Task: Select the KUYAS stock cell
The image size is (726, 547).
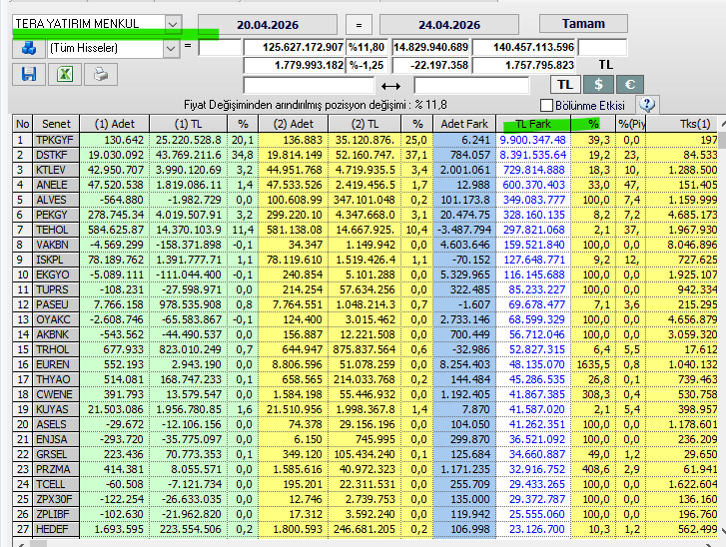Action: (56, 409)
